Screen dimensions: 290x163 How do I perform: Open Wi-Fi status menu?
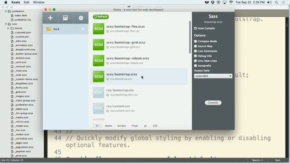click(231, 2)
